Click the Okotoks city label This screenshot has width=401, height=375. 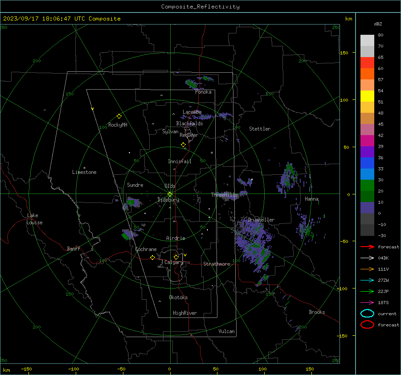point(178,297)
